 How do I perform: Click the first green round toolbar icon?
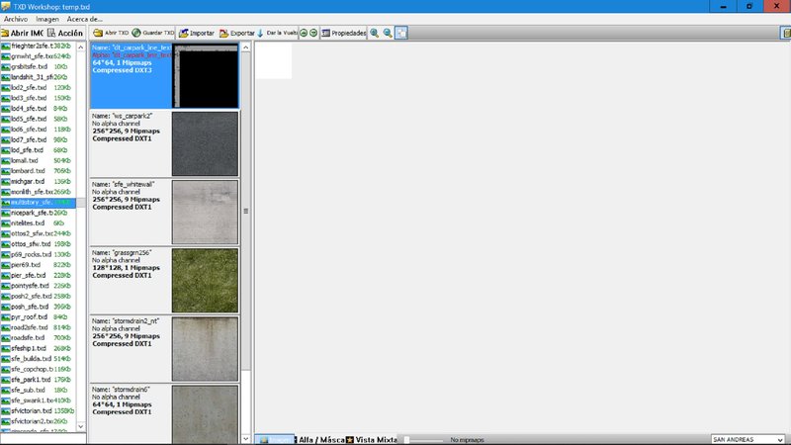[304, 33]
